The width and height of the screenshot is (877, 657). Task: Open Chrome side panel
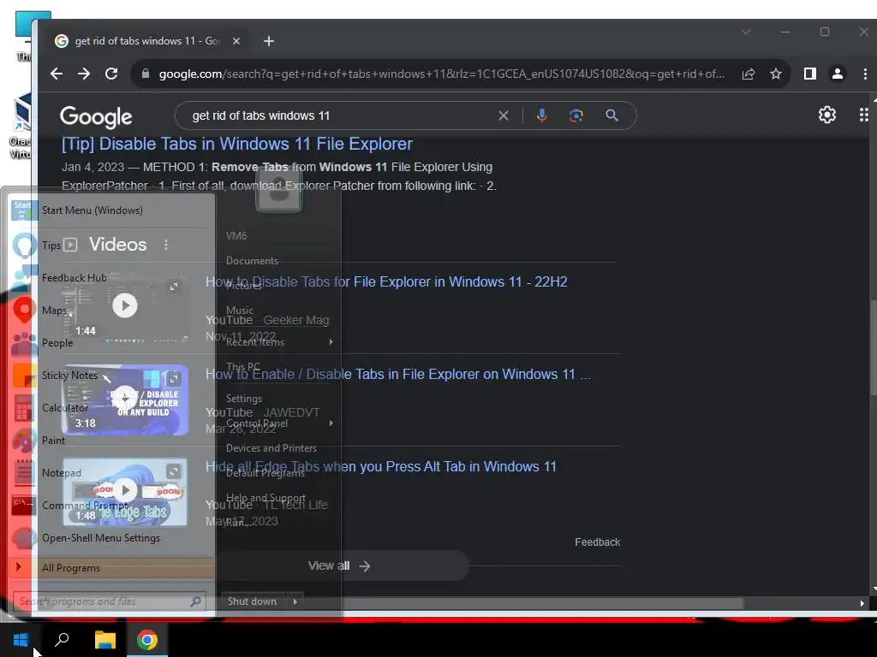point(810,74)
